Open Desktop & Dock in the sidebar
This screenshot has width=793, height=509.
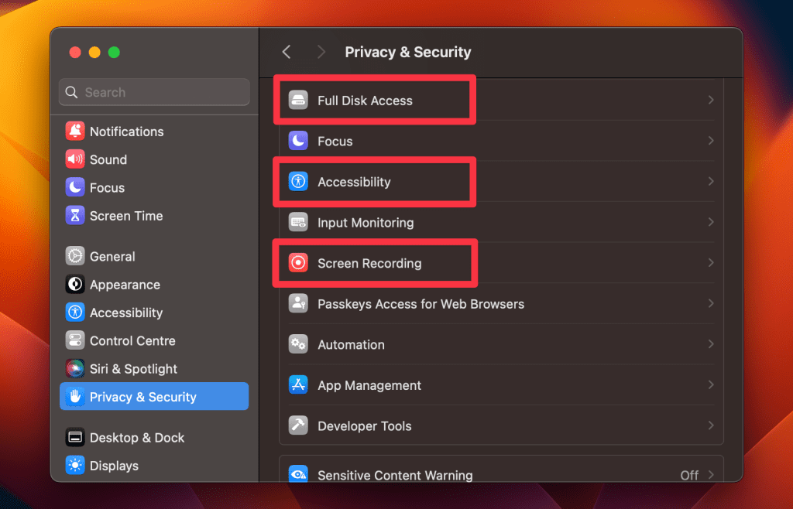tap(136, 438)
